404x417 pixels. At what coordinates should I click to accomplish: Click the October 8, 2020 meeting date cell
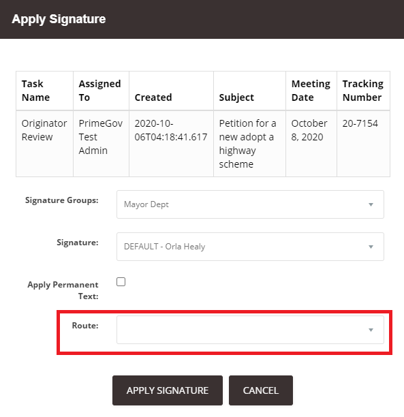pos(311,144)
